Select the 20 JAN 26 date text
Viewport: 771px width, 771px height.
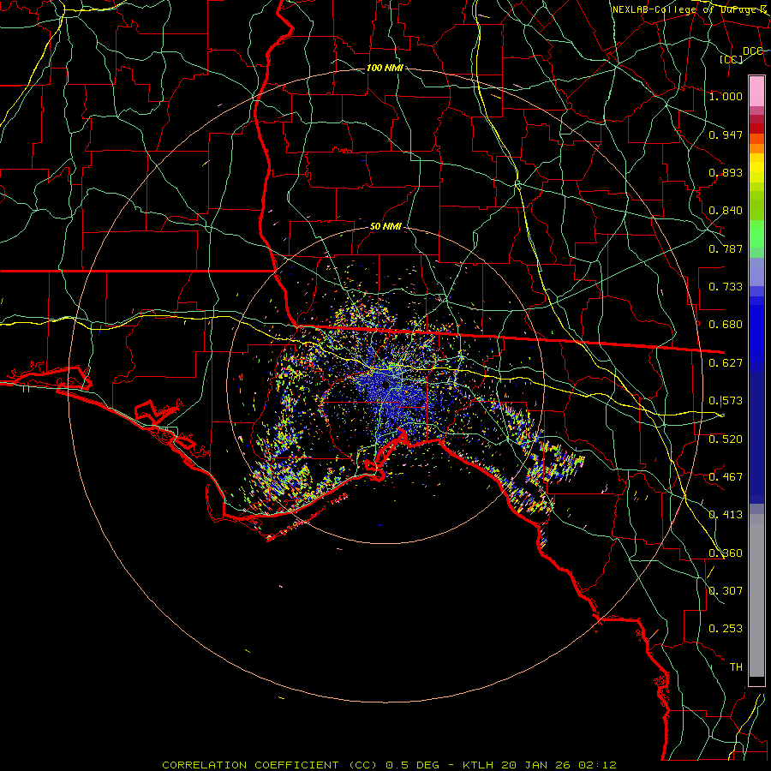tap(535, 765)
